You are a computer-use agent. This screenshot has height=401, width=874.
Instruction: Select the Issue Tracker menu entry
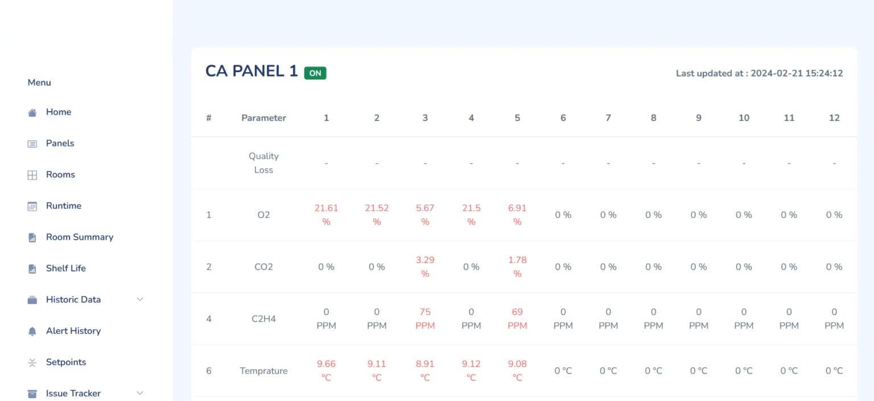(73, 392)
